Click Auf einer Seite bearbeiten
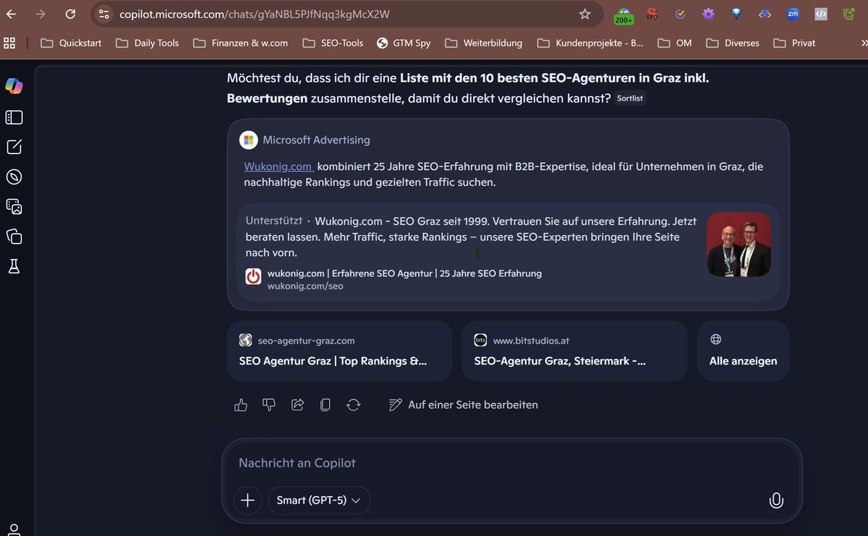Screen dimensions: 868x536 tap(463, 405)
